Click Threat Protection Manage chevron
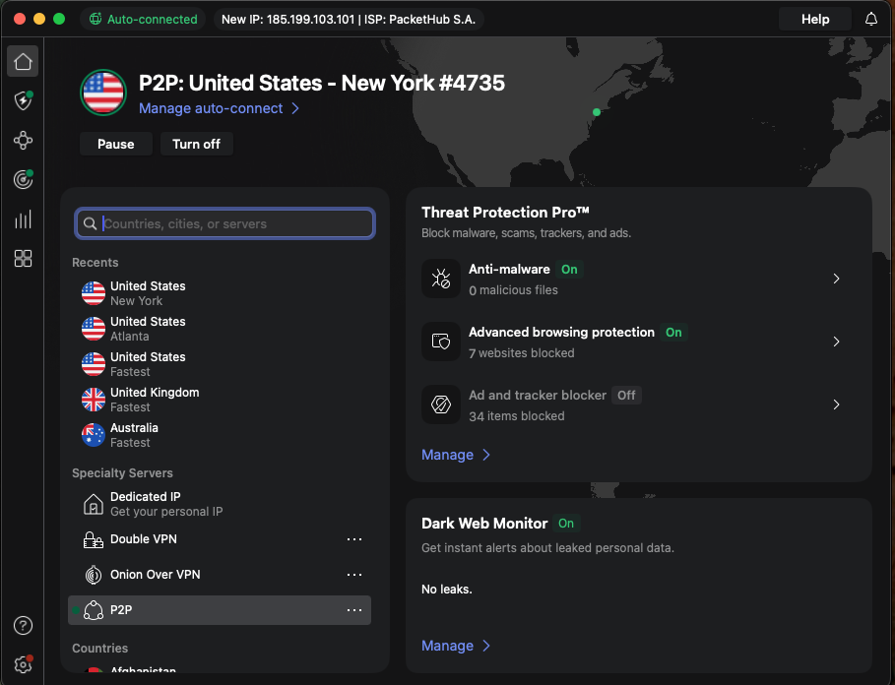 tap(486, 455)
